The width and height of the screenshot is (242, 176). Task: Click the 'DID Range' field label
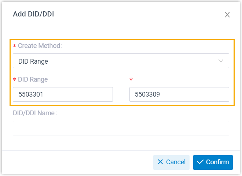[x=33, y=79]
